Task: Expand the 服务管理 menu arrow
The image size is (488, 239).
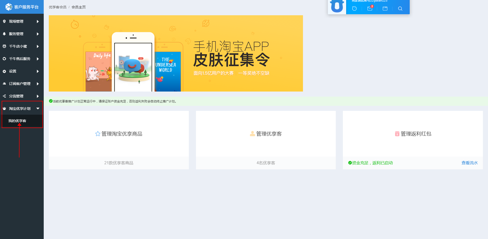Action: click(38, 34)
